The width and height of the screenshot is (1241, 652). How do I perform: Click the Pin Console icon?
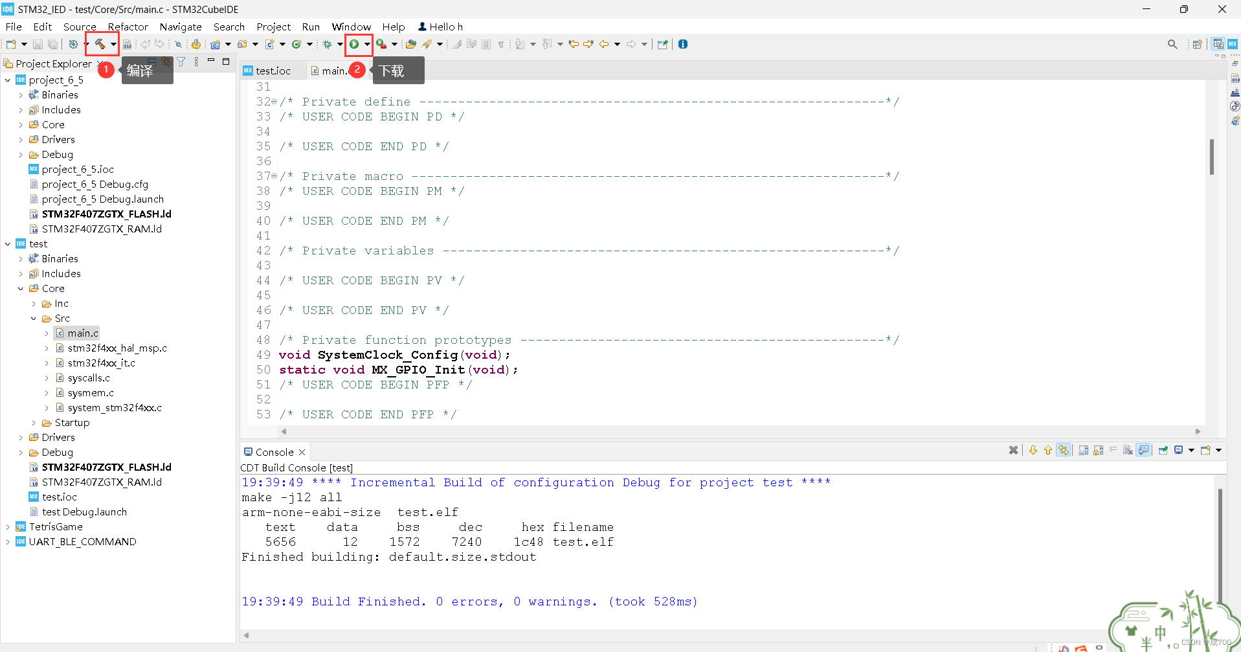(1163, 450)
